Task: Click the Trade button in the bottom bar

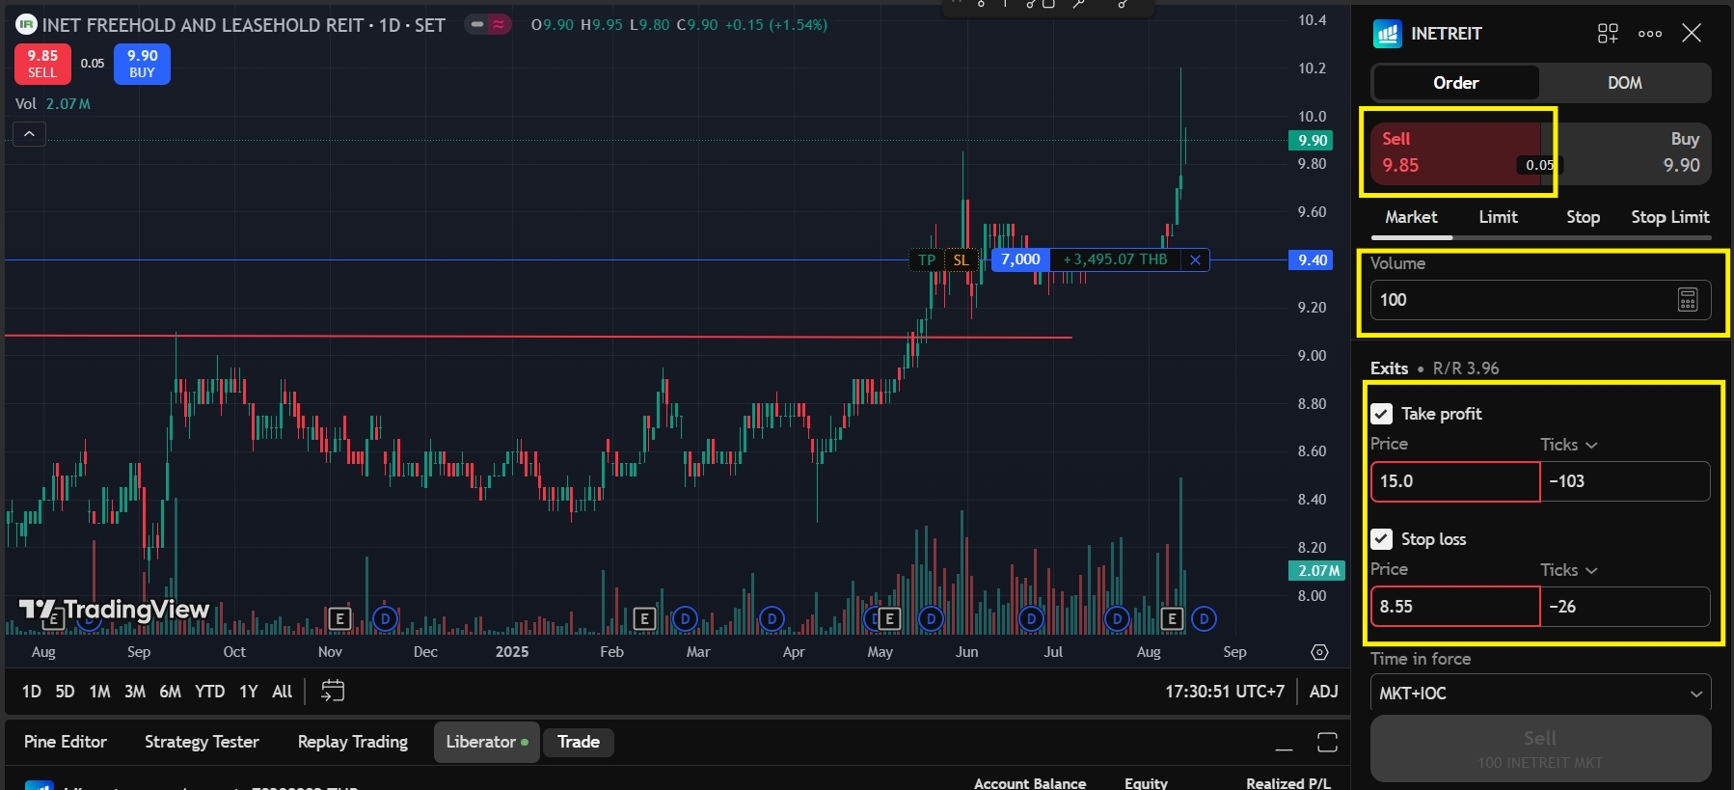Action: [579, 742]
